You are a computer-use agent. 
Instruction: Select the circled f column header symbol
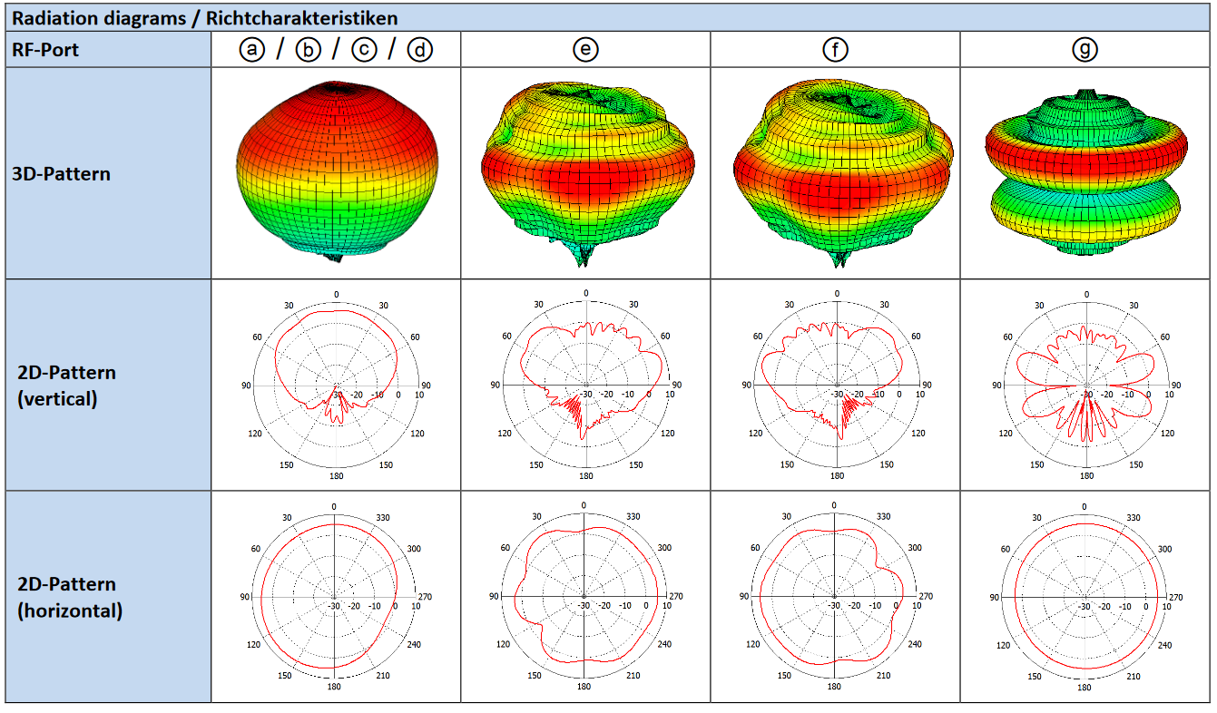click(834, 51)
